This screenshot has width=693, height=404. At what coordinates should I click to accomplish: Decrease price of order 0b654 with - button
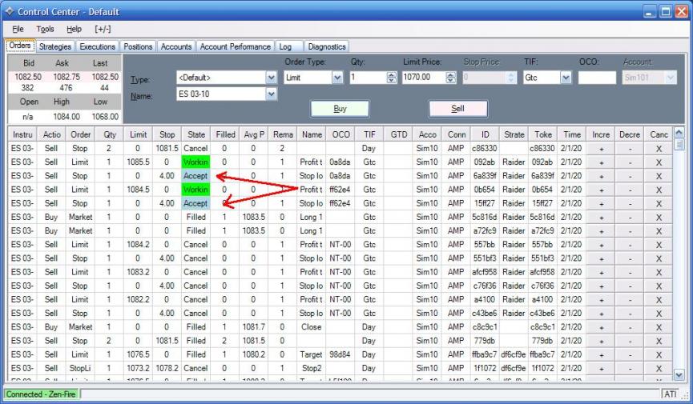click(x=630, y=190)
